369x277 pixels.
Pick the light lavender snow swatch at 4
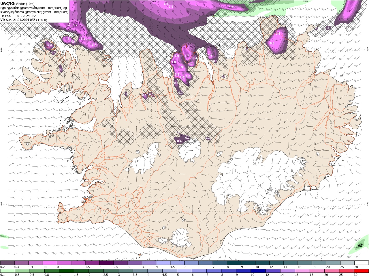pyautogui.click(x=163, y=263)
